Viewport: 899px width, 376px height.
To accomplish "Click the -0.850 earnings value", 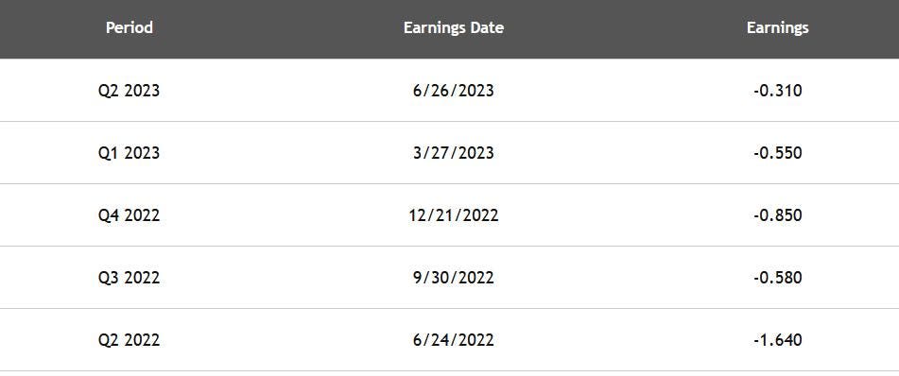I will coord(777,215).
